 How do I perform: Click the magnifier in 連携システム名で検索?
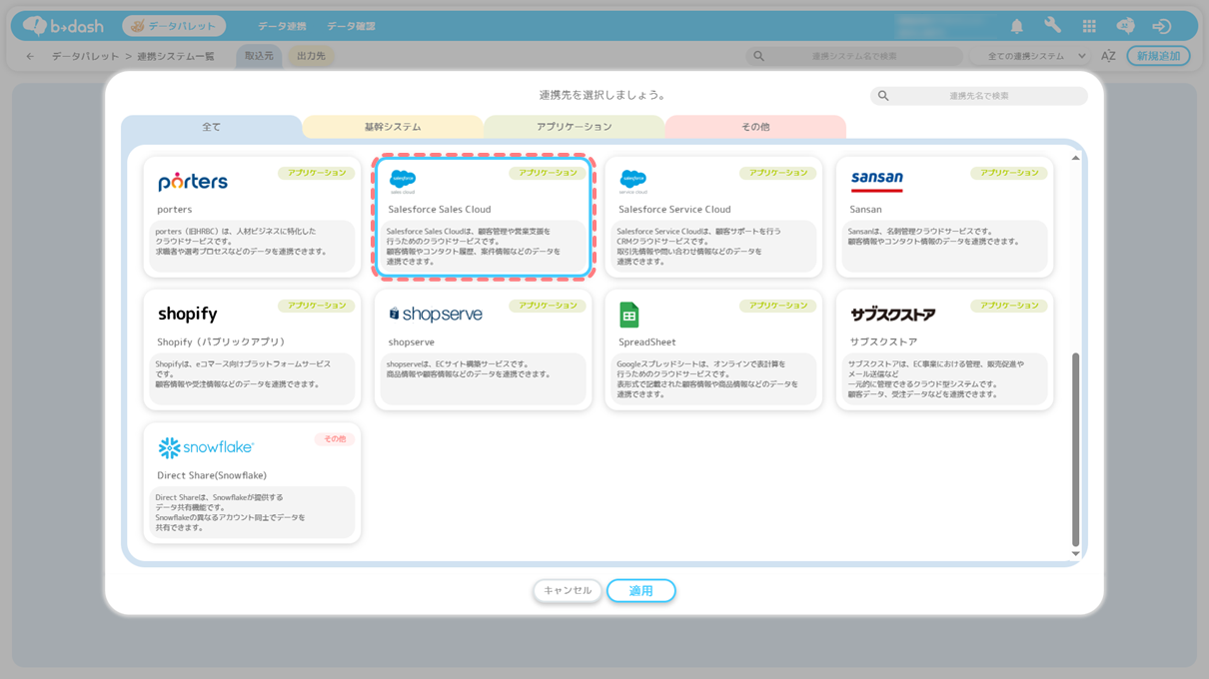(x=758, y=56)
